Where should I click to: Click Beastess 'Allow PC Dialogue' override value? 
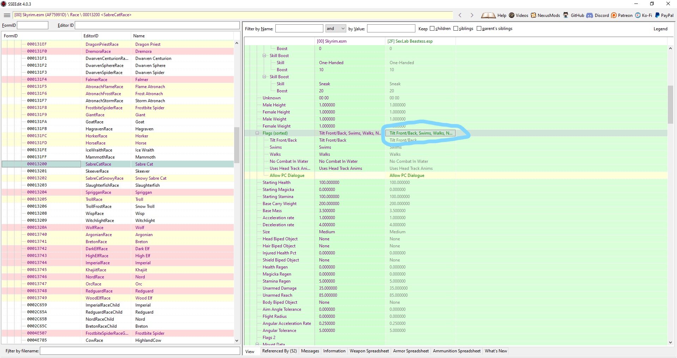(407, 175)
